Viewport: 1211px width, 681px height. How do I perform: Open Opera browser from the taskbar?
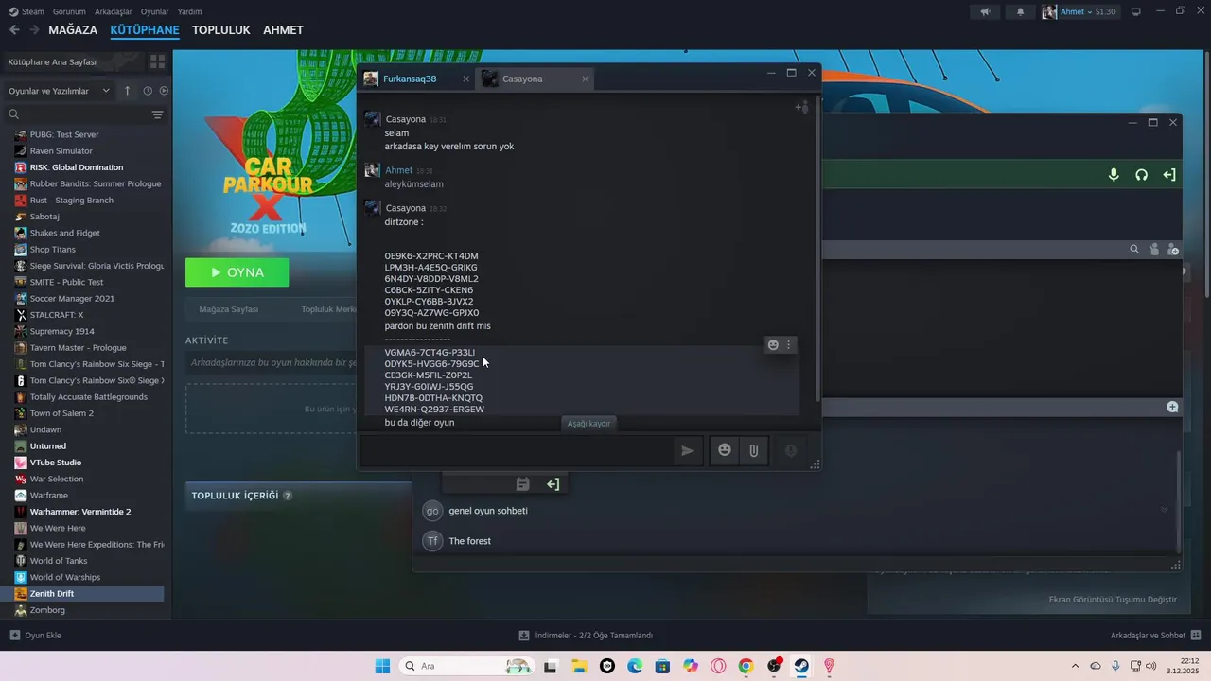point(718,666)
